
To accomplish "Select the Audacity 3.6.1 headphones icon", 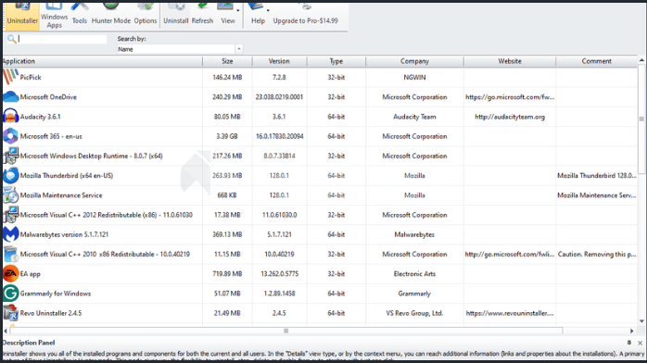I will pyautogui.click(x=11, y=117).
